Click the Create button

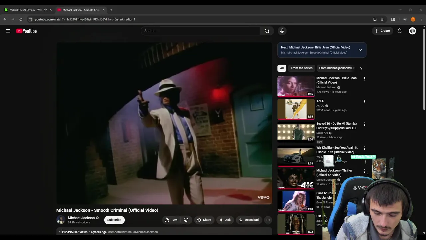pos(382,31)
